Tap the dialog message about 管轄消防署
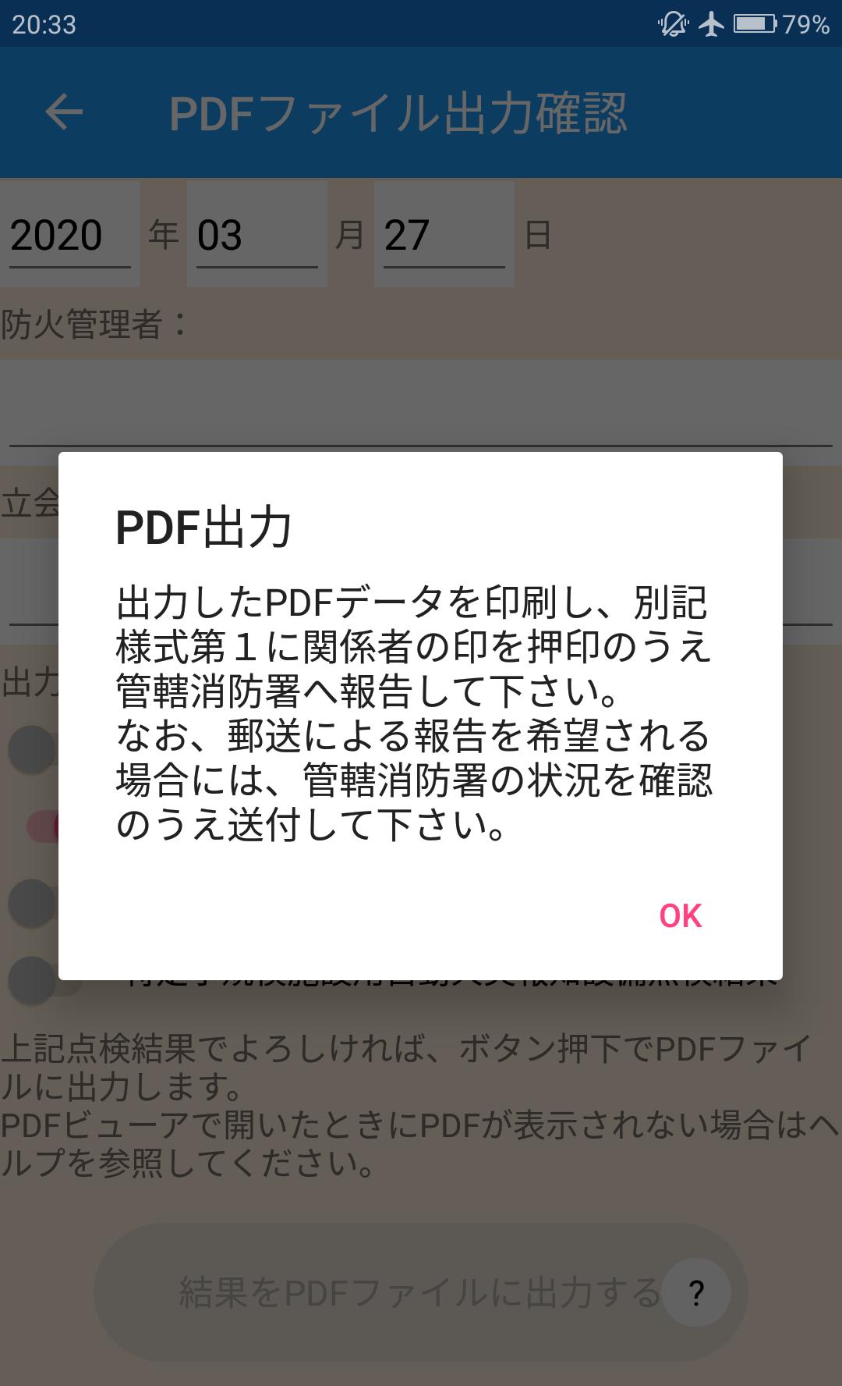Image resolution: width=842 pixels, height=1386 pixels. pyautogui.click(x=413, y=713)
